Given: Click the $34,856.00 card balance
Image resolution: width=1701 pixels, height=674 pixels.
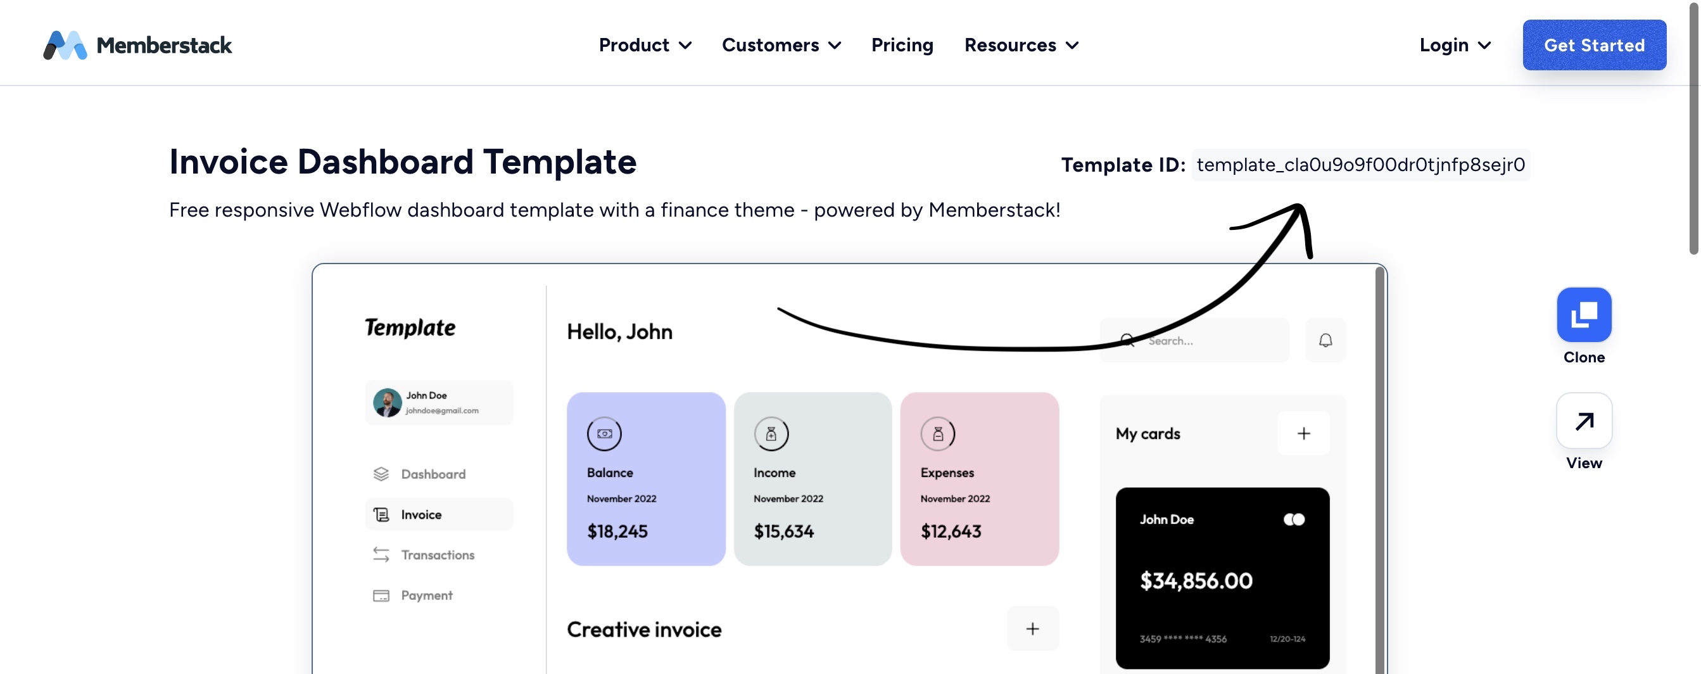Looking at the screenshot, I should tap(1196, 580).
